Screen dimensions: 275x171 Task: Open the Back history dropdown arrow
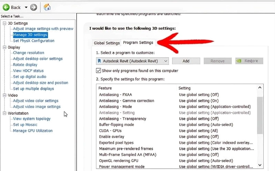click(26, 7)
